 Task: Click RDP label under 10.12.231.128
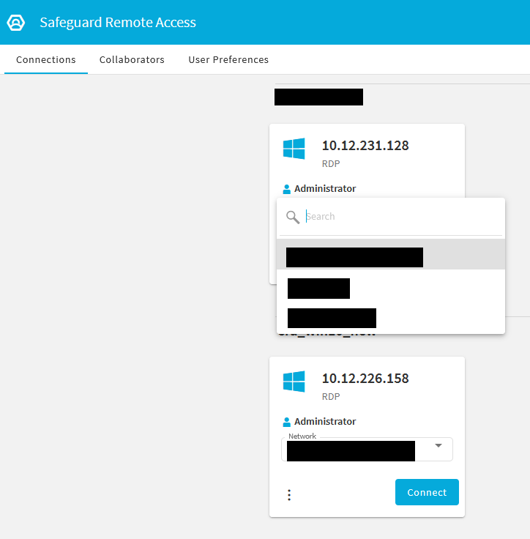tap(331, 163)
